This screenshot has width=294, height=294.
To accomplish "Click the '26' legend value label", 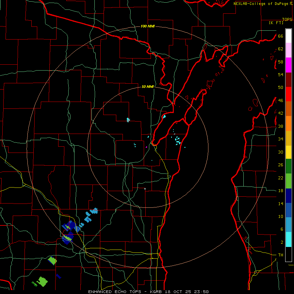I will [x=281, y=165].
